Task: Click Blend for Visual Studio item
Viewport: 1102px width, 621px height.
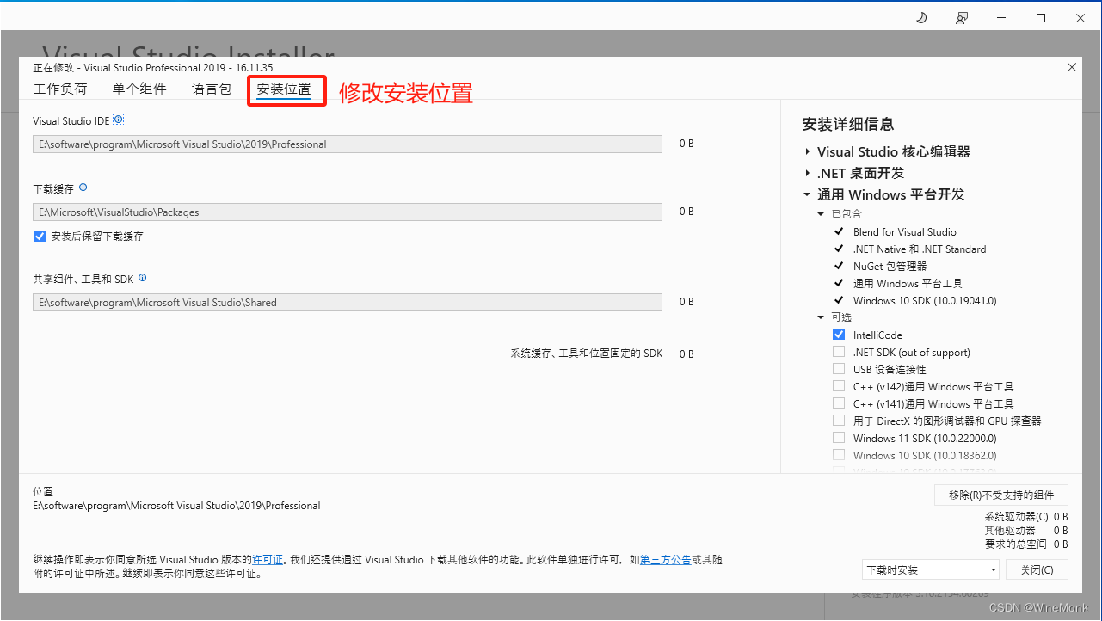Action: pos(904,231)
